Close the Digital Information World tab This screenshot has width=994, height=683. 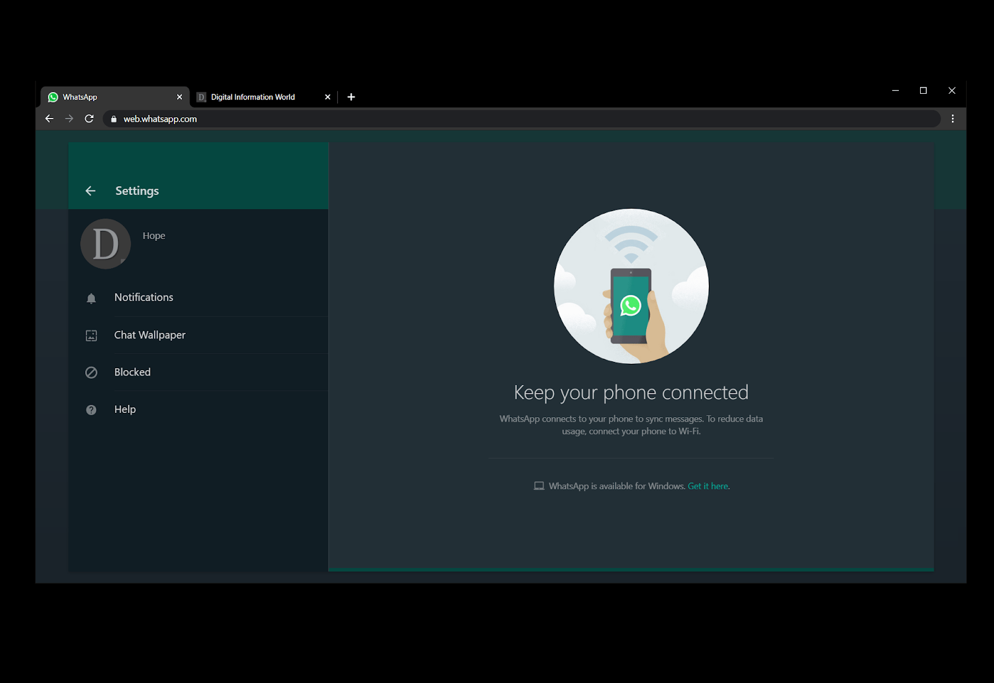pyautogui.click(x=327, y=97)
